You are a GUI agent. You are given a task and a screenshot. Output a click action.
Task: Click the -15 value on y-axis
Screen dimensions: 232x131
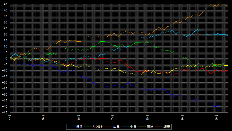5,76
